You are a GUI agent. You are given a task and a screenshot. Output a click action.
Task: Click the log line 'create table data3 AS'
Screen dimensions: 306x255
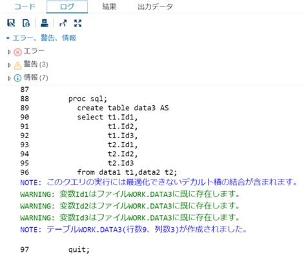[123, 108]
